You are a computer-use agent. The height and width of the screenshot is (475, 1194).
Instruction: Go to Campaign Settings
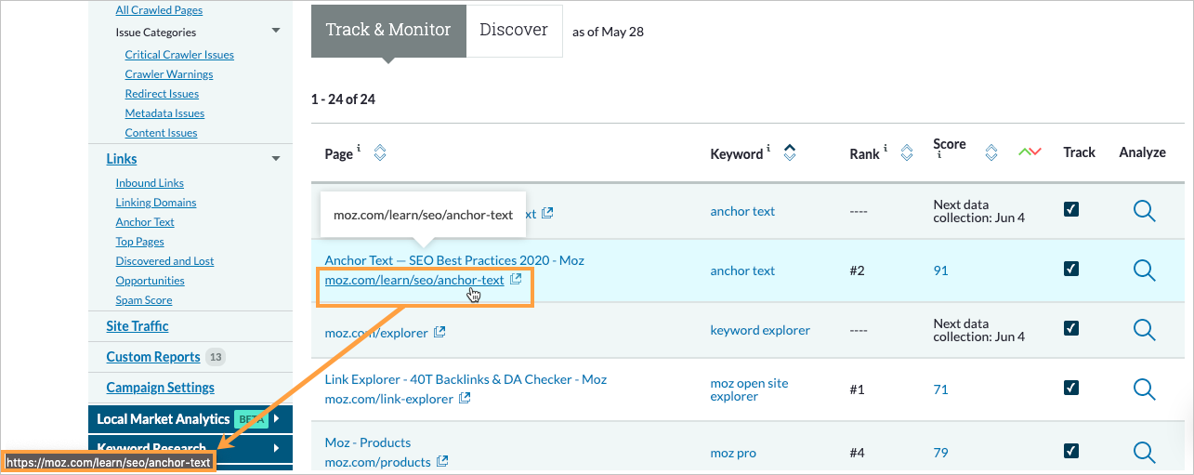point(160,388)
